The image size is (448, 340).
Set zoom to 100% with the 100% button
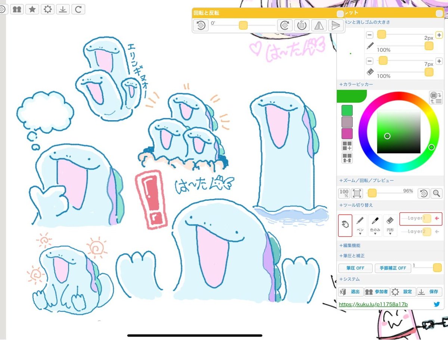coord(344,193)
